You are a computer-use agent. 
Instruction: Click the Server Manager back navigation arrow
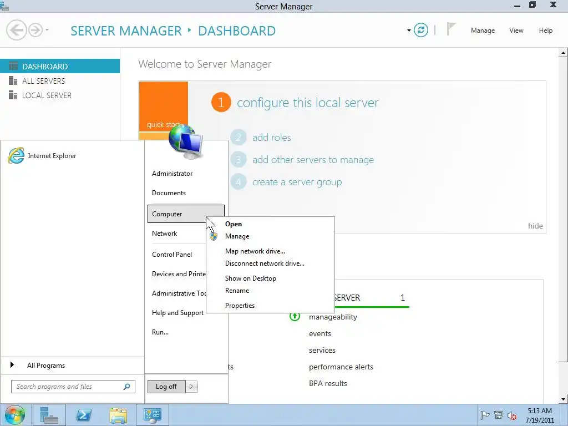[x=16, y=30]
